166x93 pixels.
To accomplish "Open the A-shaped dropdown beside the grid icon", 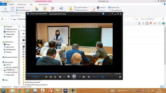I will (x=47, y=77).
